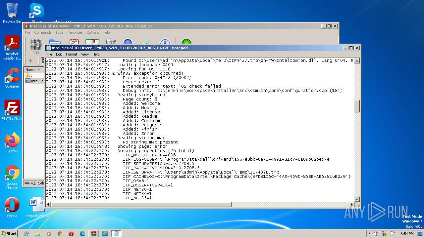Click the View book icon in WinRAR toolbar
The height and width of the screenshot is (238, 424).
click(x=92, y=42)
